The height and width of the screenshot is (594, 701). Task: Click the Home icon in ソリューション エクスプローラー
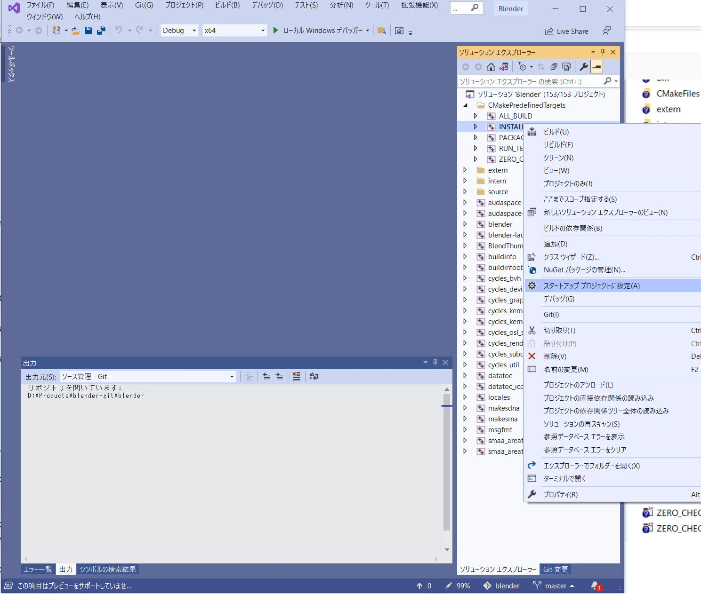[x=491, y=67]
